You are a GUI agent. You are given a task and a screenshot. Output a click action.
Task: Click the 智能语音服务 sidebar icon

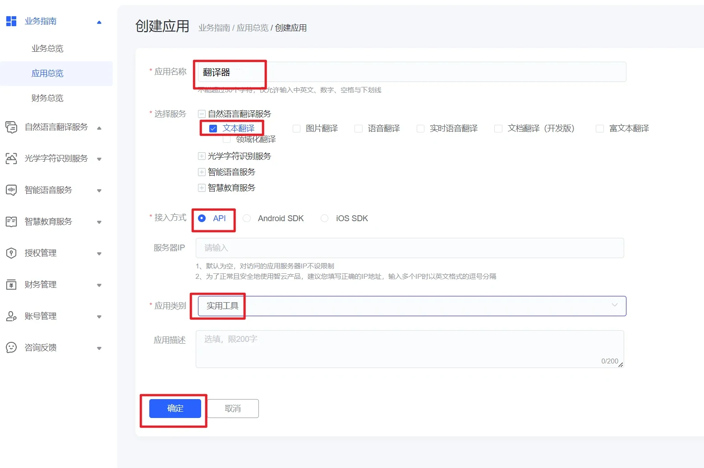coord(11,190)
